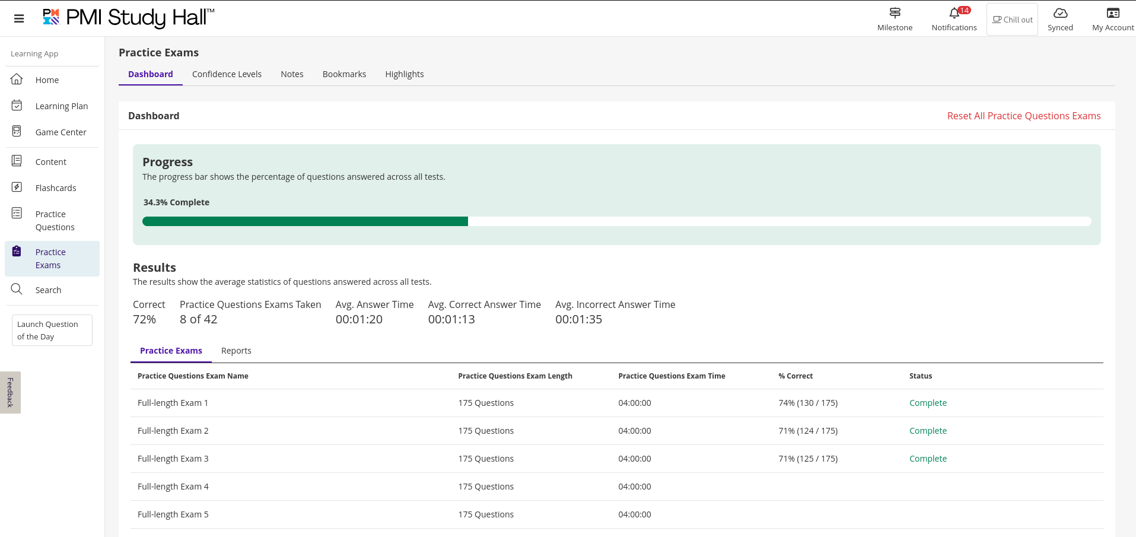The width and height of the screenshot is (1136, 537).
Task: Open the hamburger menu icon
Action: 19,18
